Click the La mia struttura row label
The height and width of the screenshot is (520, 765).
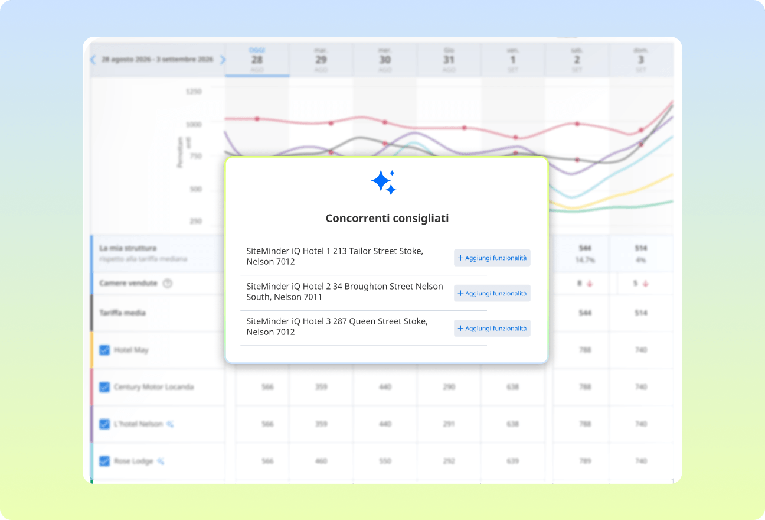click(x=128, y=248)
